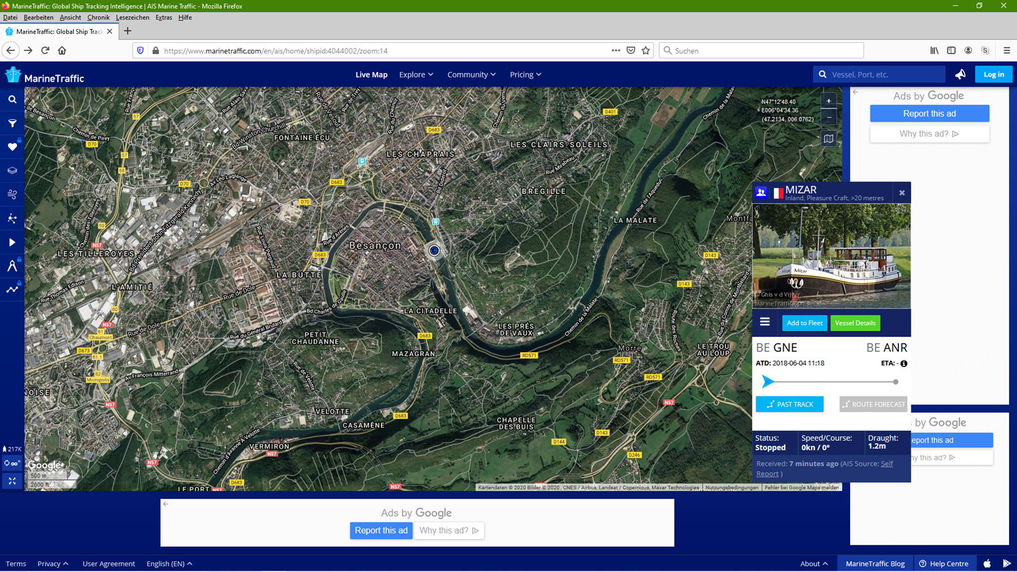
Task: Click the Log in button
Action: coord(994,75)
